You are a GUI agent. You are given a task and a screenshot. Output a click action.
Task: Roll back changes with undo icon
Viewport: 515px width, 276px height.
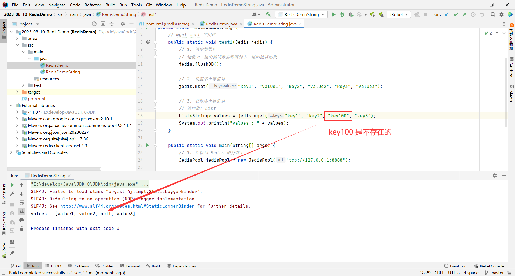[482, 14]
